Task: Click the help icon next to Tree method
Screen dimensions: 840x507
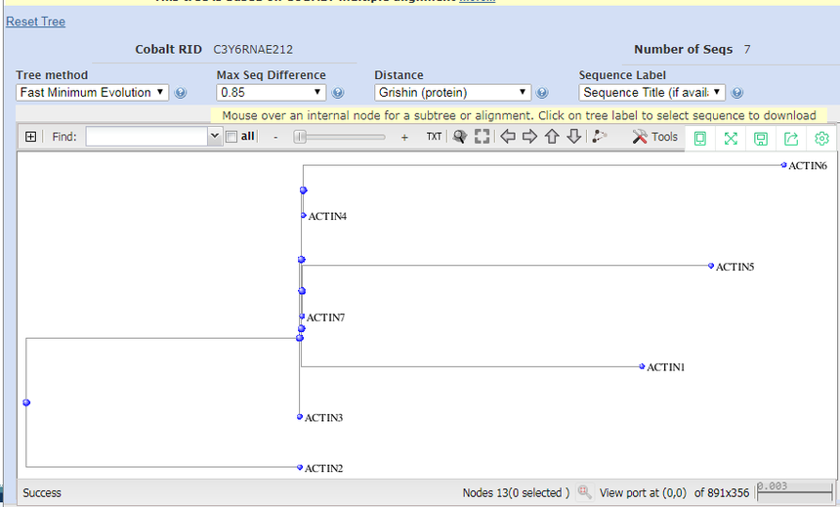Action: tap(181, 94)
